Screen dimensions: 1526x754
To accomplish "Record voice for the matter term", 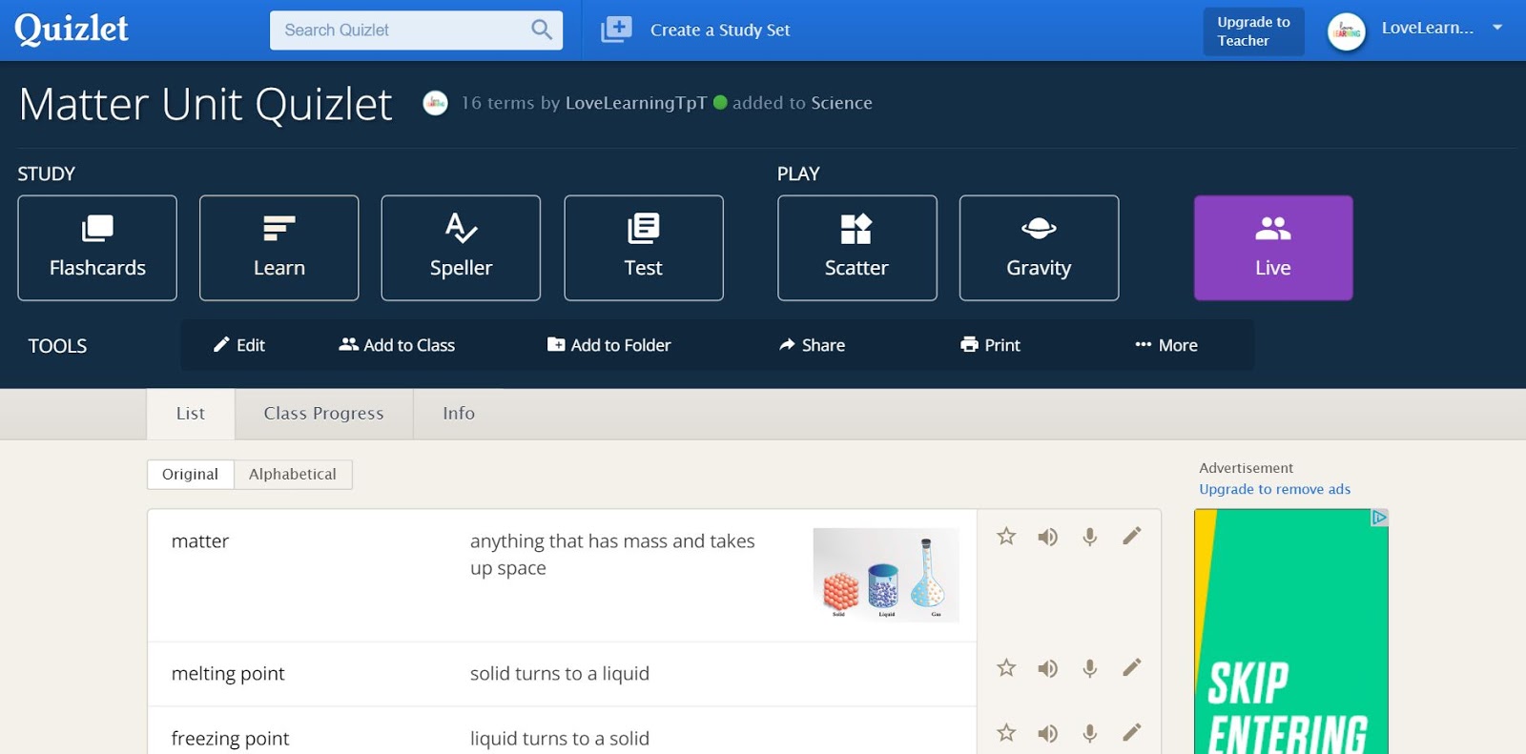I will (x=1090, y=537).
